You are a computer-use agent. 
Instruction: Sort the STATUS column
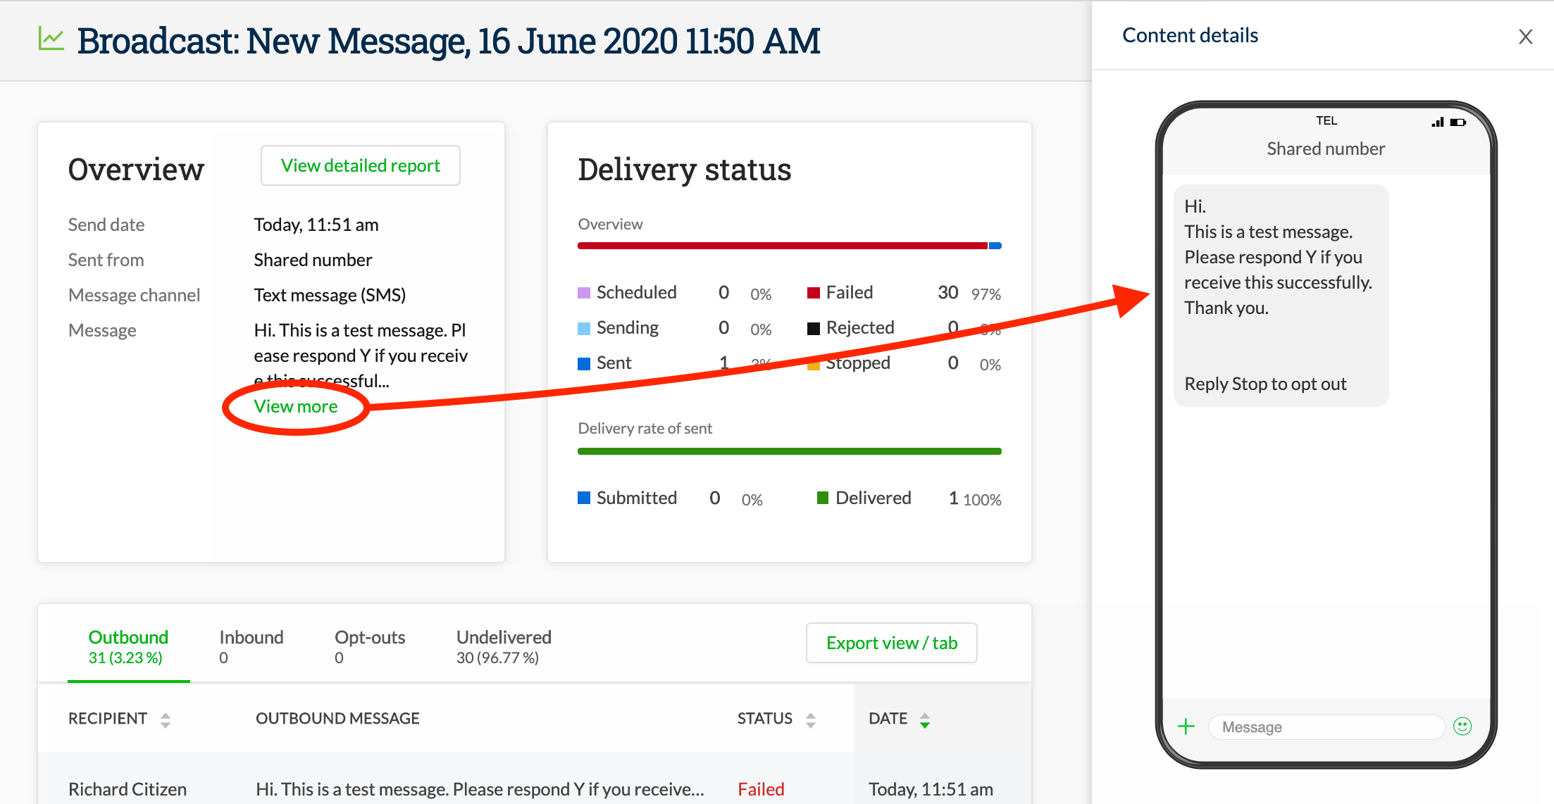click(812, 719)
